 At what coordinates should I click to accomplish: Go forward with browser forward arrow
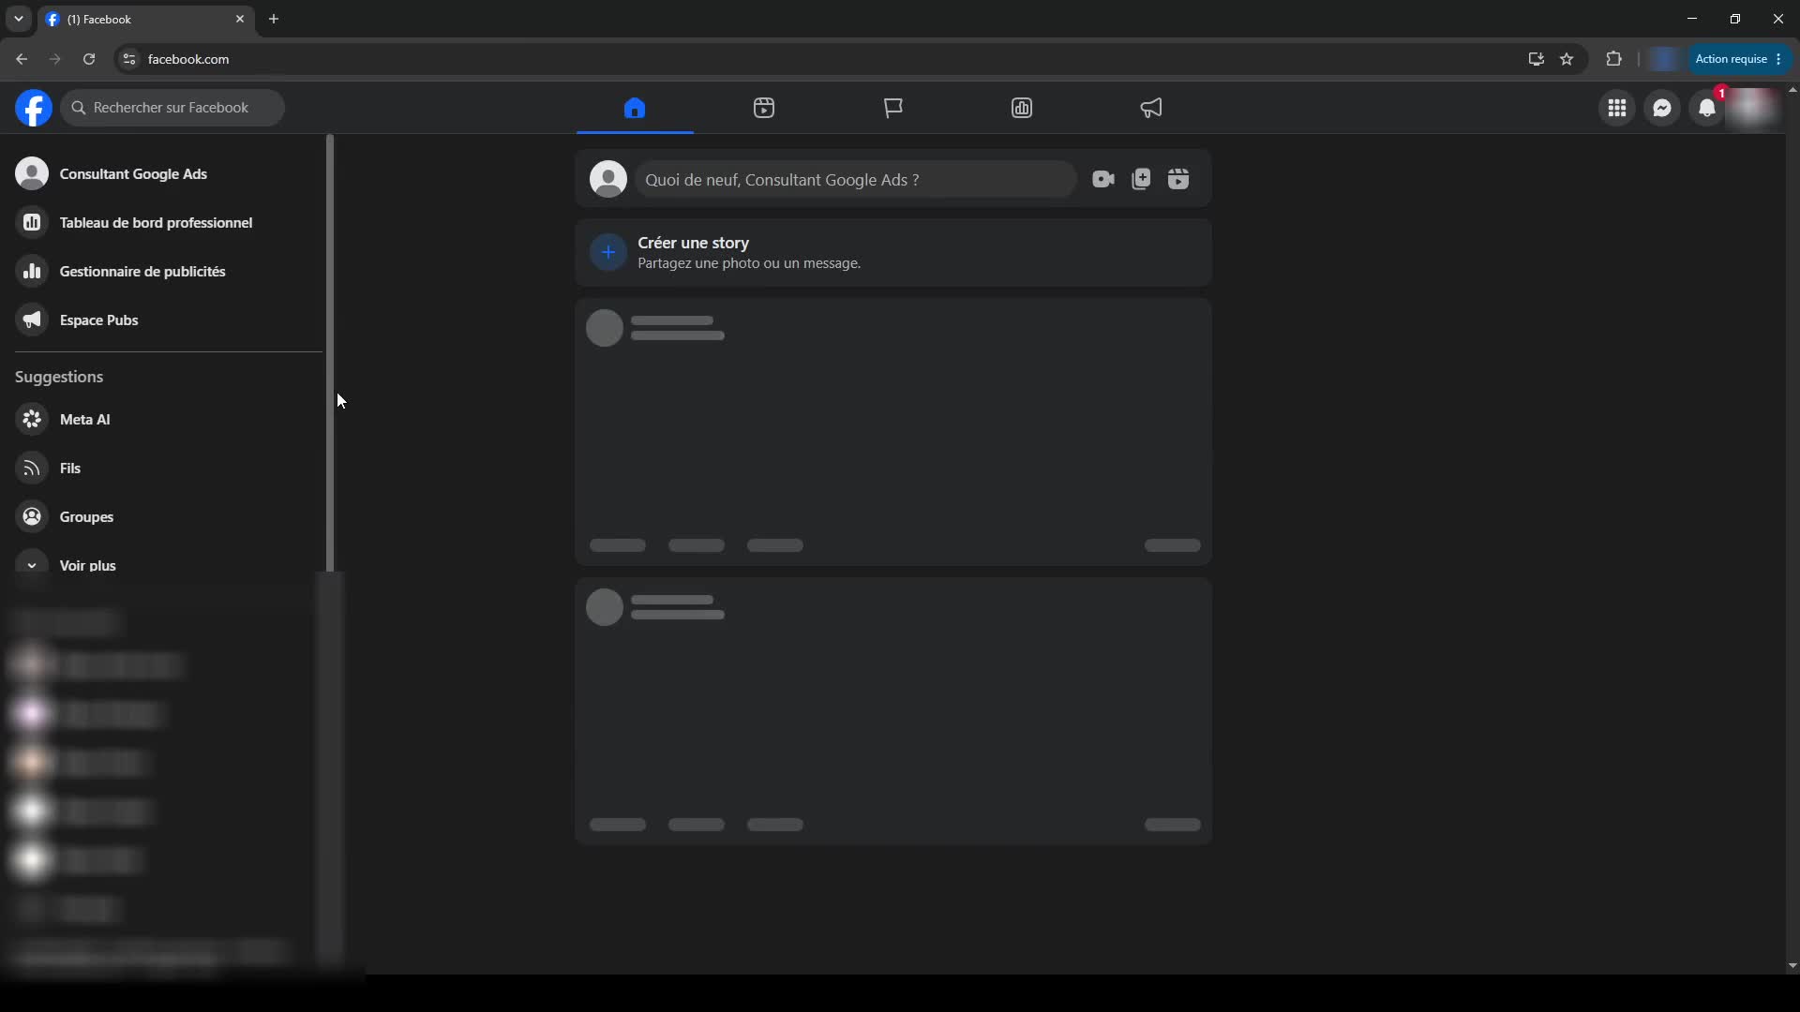pyautogui.click(x=55, y=59)
